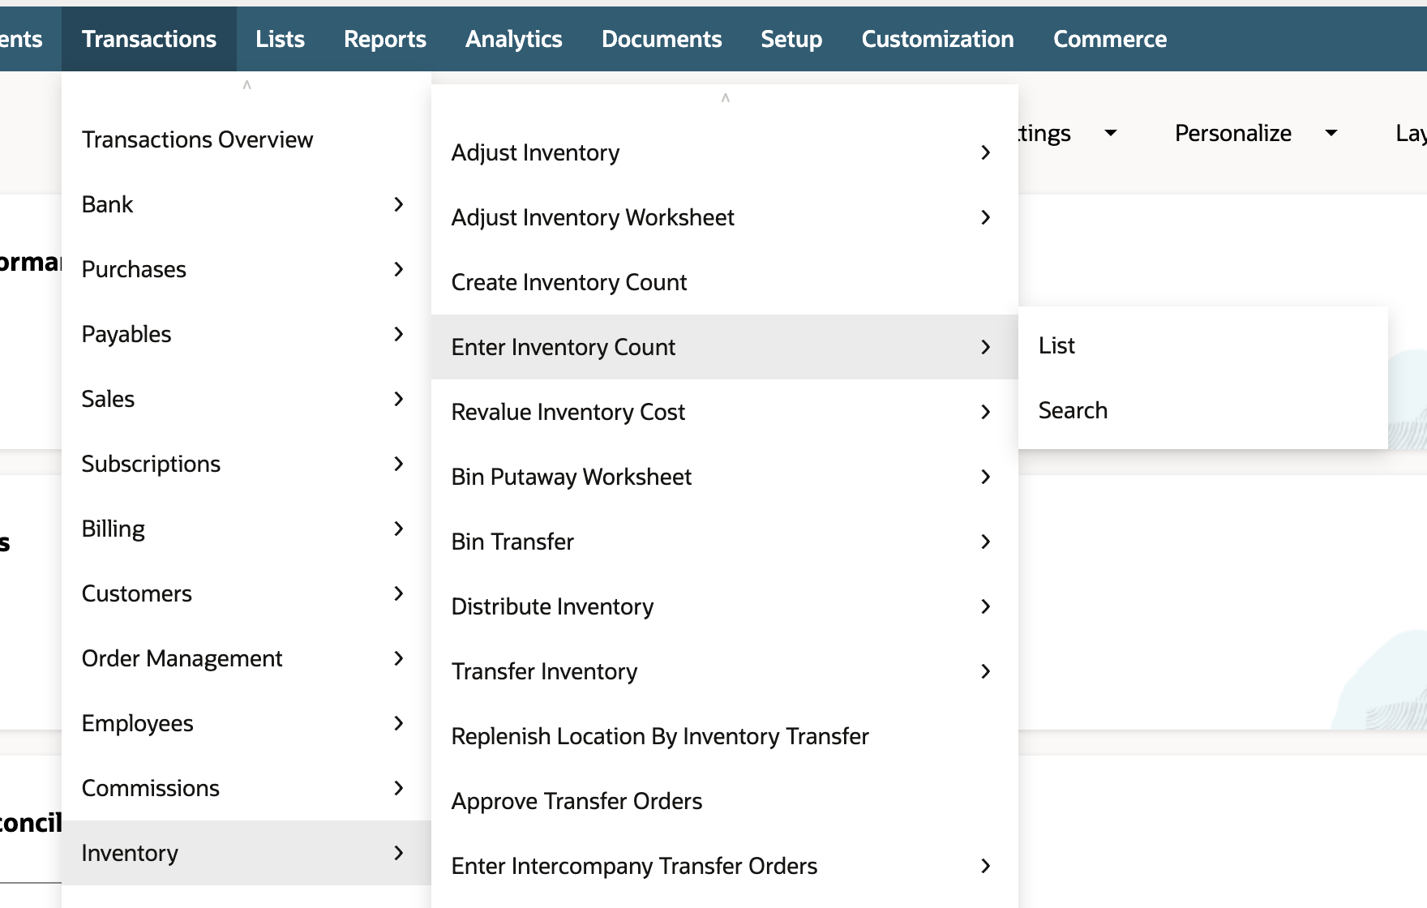Screen dimensions: 1427x908
Task: Open the Customization menu
Action: (x=938, y=39)
